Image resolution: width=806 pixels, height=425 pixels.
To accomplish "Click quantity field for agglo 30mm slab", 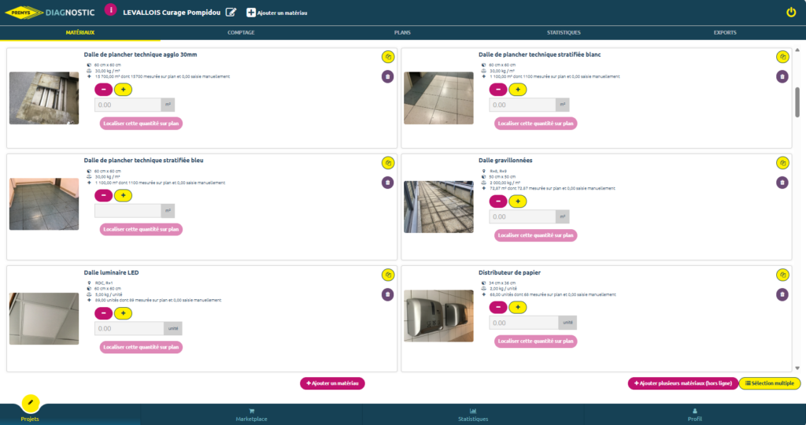I will pyautogui.click(x=128, y=105).
